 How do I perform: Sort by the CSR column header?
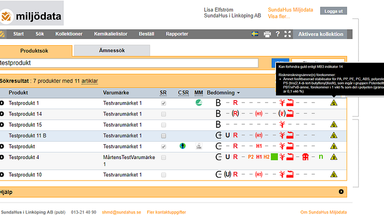183,93
